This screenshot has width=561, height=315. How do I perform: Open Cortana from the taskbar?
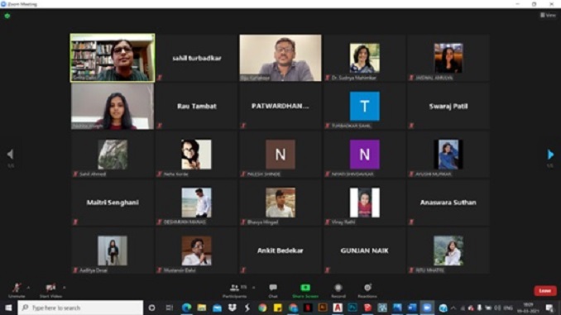[151, 308]
